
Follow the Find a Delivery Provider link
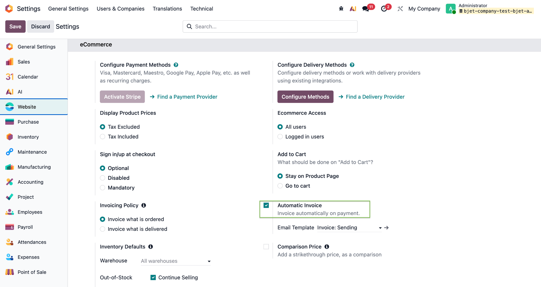(x=372, y=97)
